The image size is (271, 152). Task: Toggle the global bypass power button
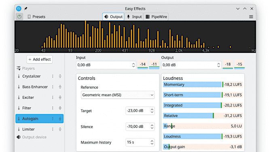[19, 17]
